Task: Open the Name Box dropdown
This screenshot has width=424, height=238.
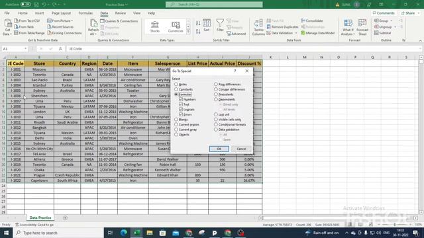Action: pyautogui.click(x=25, y=49)
